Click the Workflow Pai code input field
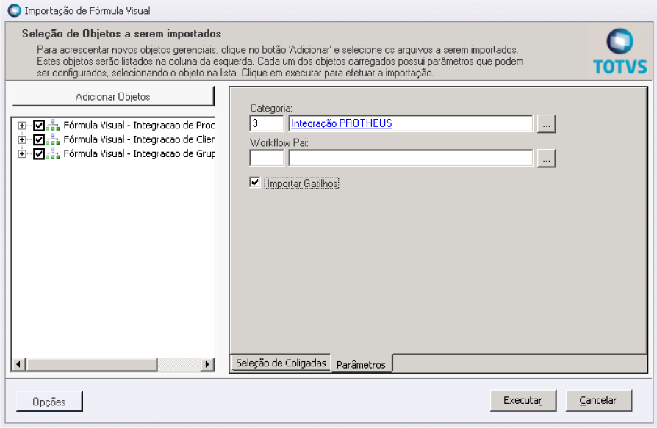 pyautogui.click(x=267, y=158)
